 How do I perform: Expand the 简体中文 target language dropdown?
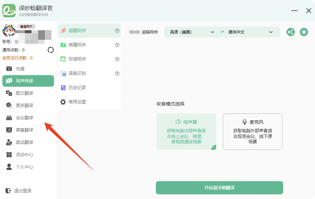(x=250, y=32)
